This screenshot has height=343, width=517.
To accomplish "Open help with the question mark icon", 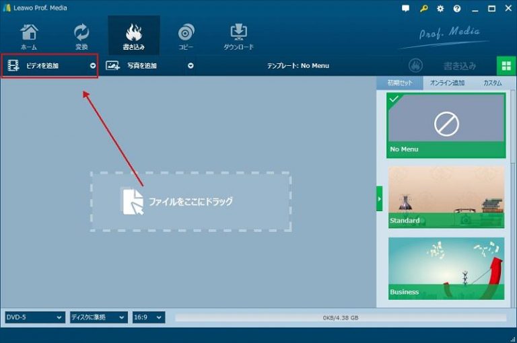I will pyautogui.click(x=457, y=9).
